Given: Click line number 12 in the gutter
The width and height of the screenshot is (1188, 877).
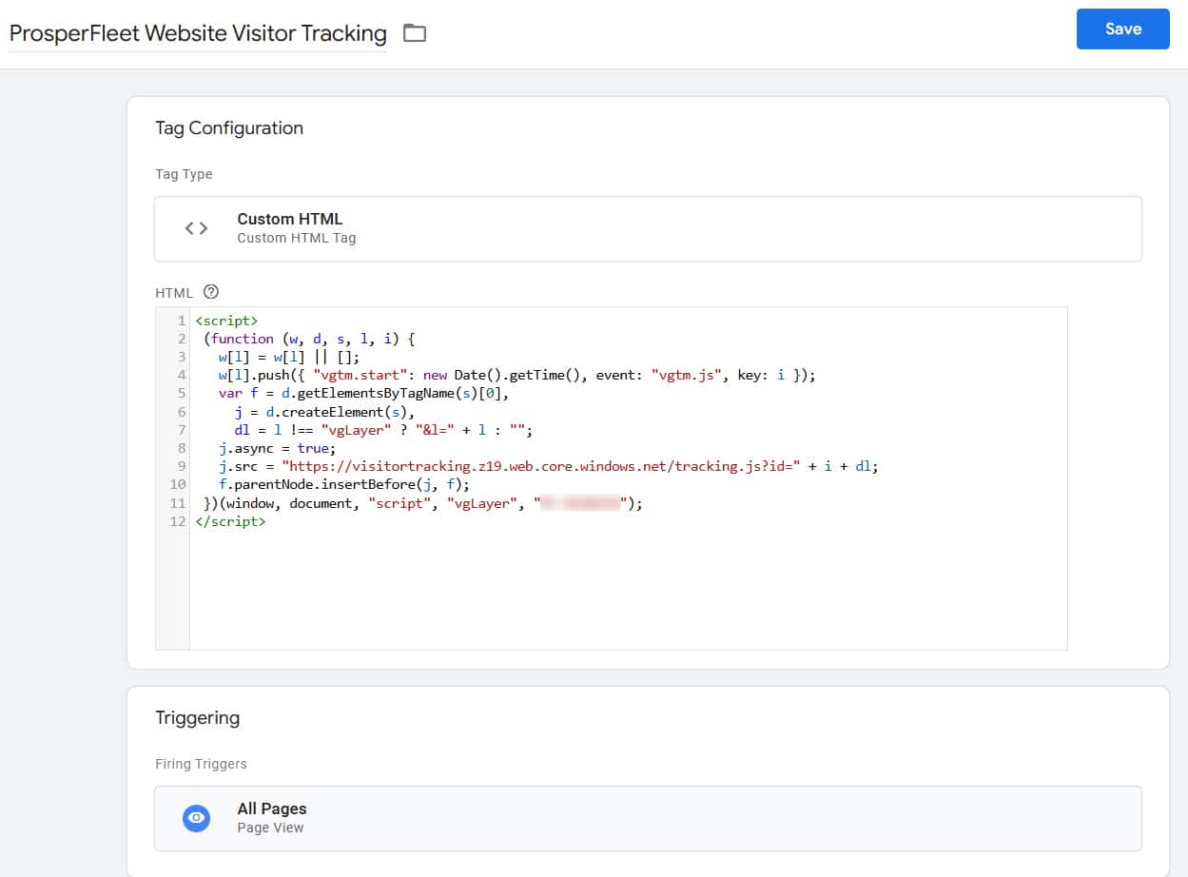Looking at the screenshot, I should (x=177, y=521).
